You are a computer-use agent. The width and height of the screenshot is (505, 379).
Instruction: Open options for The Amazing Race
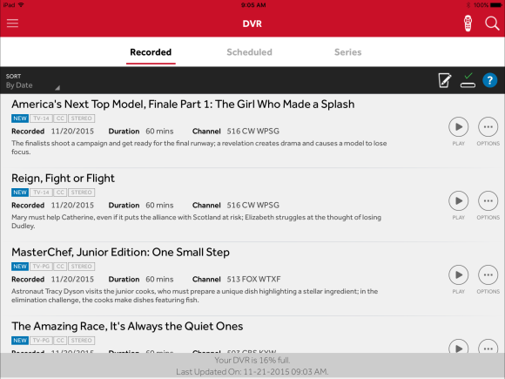click(488, 347)
